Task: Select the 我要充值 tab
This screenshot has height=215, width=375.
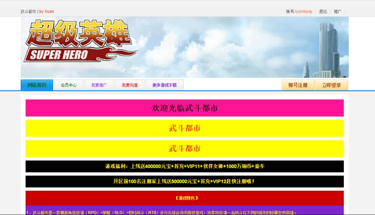Action: 130,85
